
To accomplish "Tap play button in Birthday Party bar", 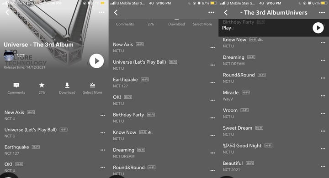I will [x=318, y=28].
